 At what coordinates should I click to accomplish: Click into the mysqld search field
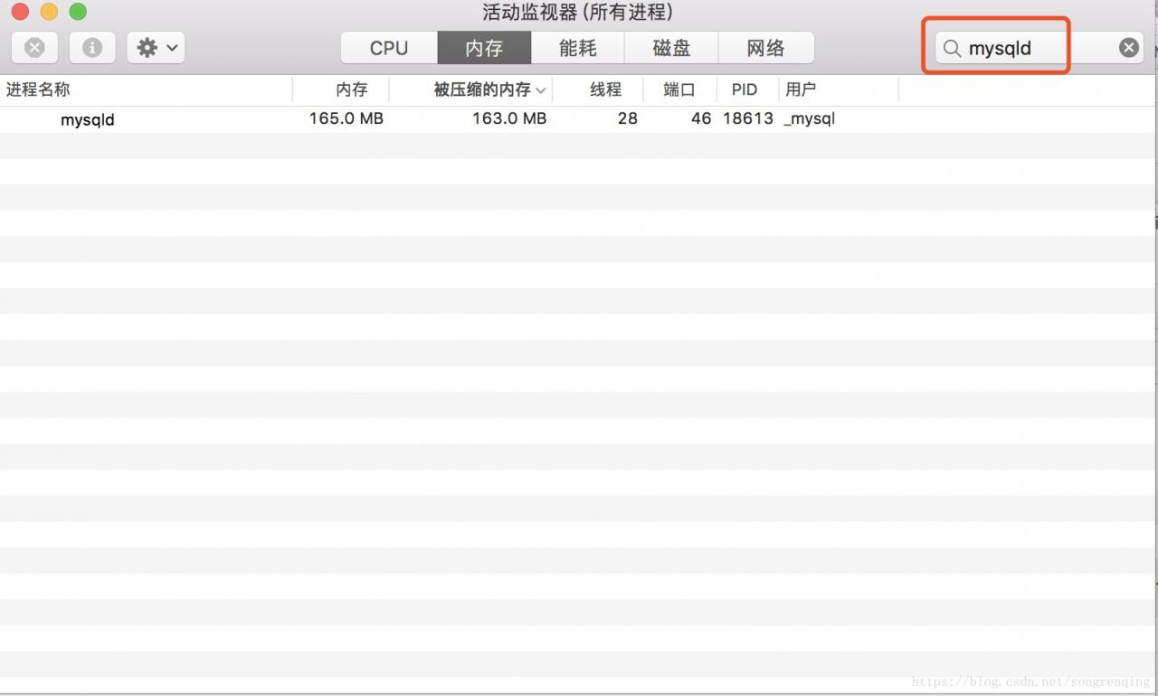click(x=1031, y=48)
